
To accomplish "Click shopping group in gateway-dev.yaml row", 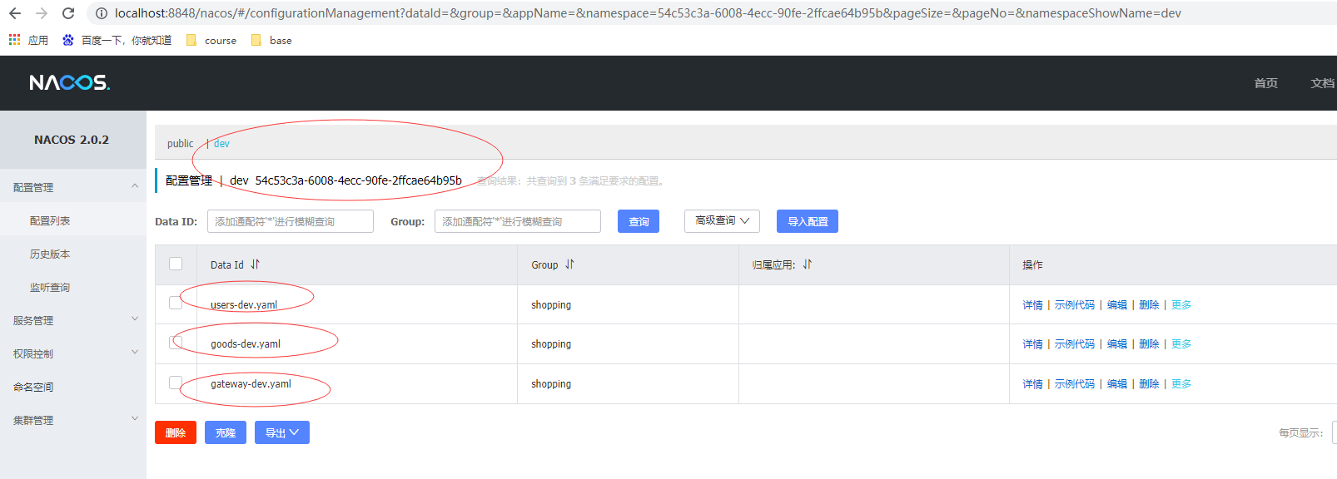I will pyautogui.click(x=551, y=384).
